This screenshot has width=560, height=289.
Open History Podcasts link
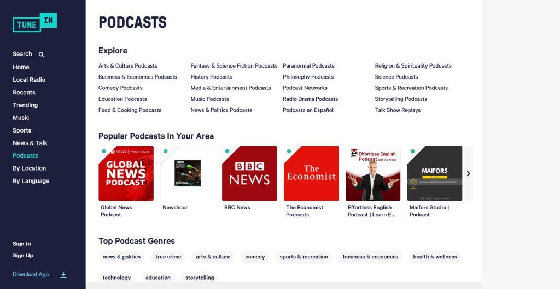(x=212, y=77)
